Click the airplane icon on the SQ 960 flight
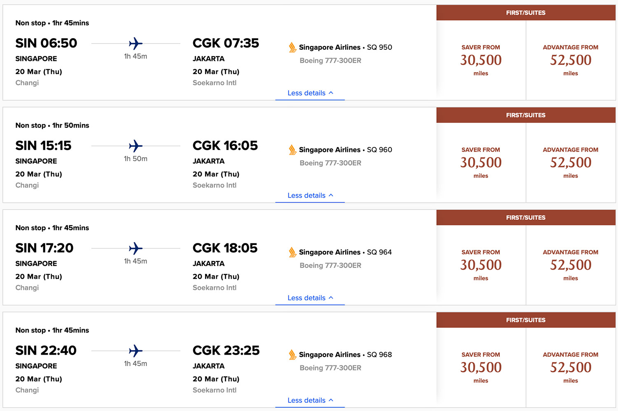618x411 pixels. point(136,146)
